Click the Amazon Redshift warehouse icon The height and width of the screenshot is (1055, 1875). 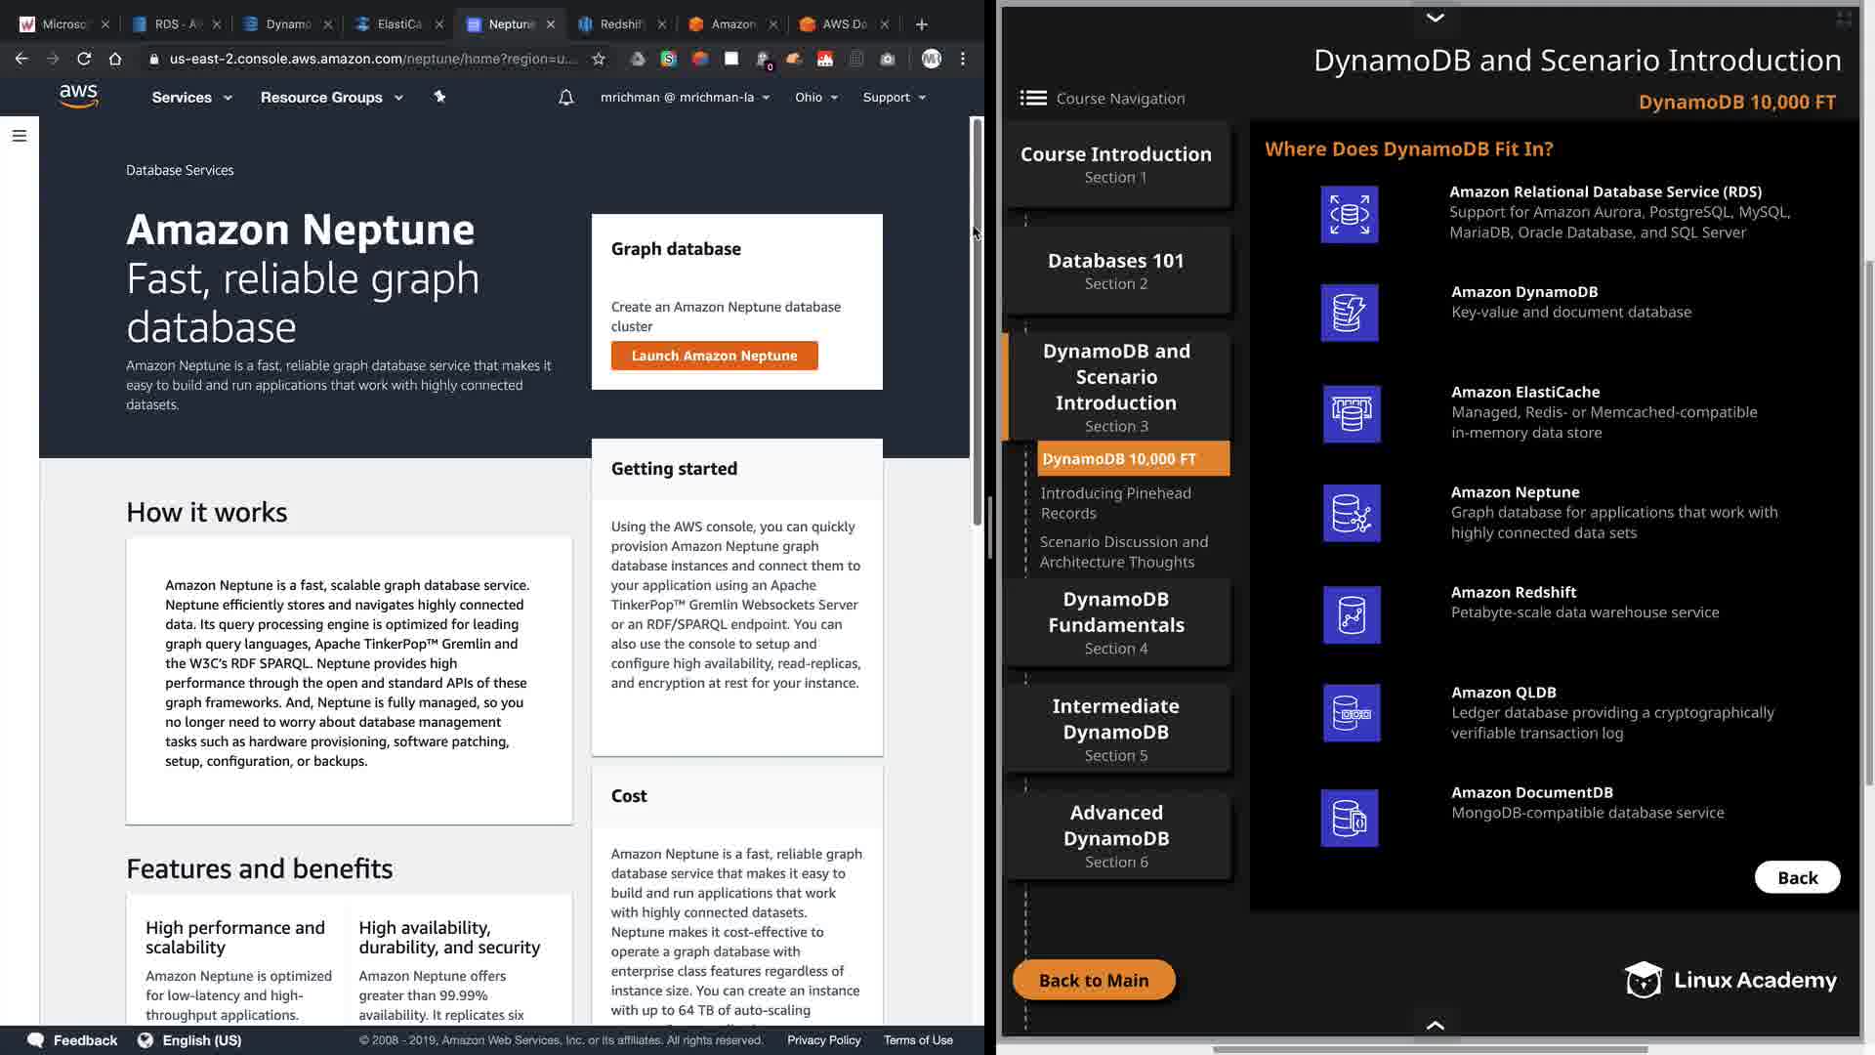pyautogui.click(x=1352, y=614)
